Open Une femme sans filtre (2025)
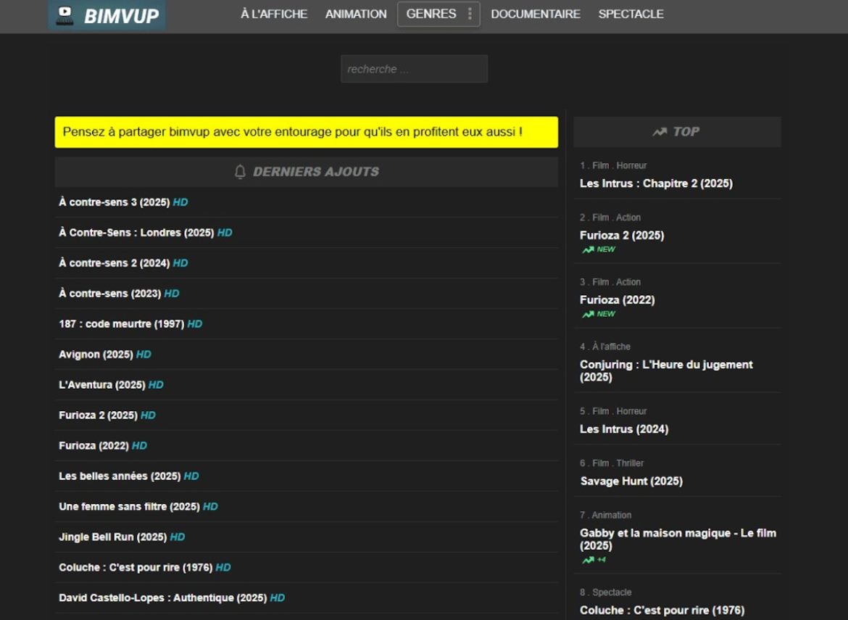The height and width of the screenshot is (620, 848). tap(129, 506)
